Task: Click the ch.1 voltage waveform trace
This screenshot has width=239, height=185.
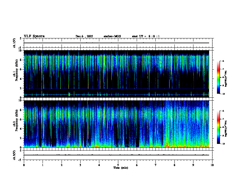Action: (x=116, y=43)
